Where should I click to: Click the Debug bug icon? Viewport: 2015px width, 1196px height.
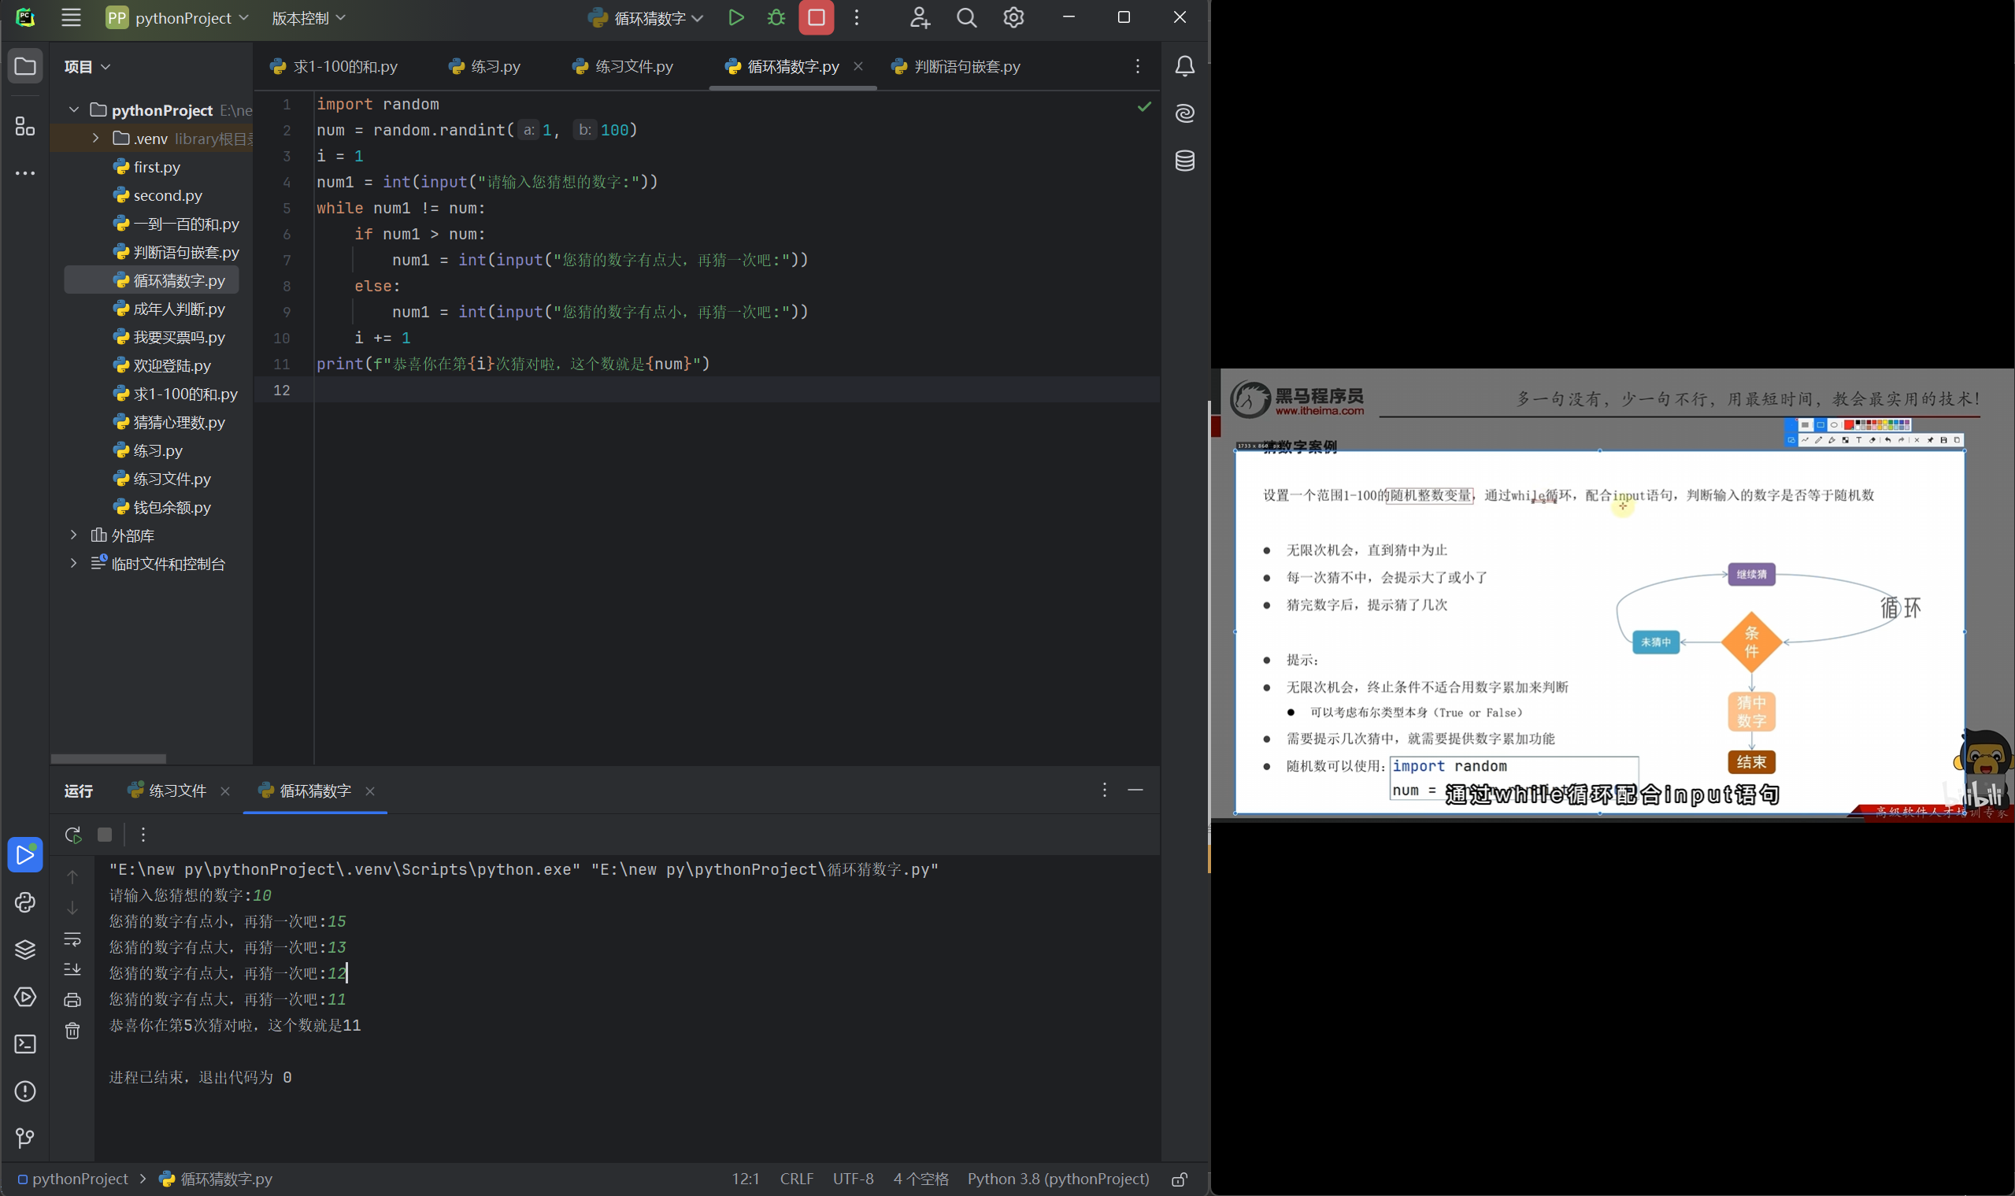pos(776,18)
